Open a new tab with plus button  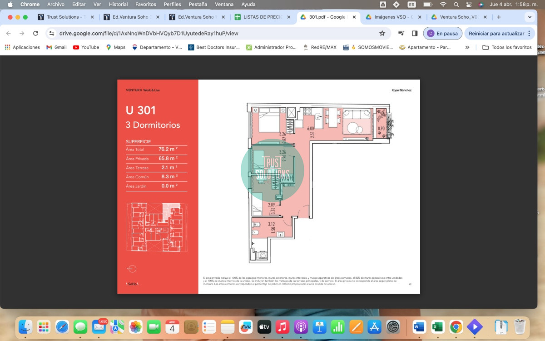coord(499,17)
